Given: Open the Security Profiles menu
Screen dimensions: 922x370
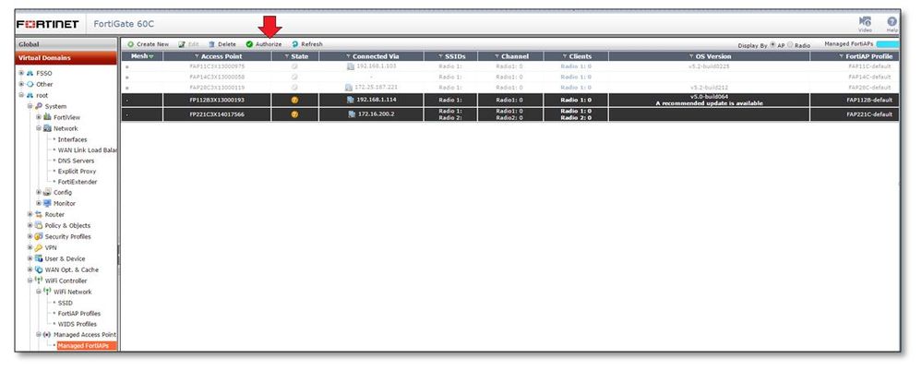Looking at the screenshot, I should pos(67,236).
